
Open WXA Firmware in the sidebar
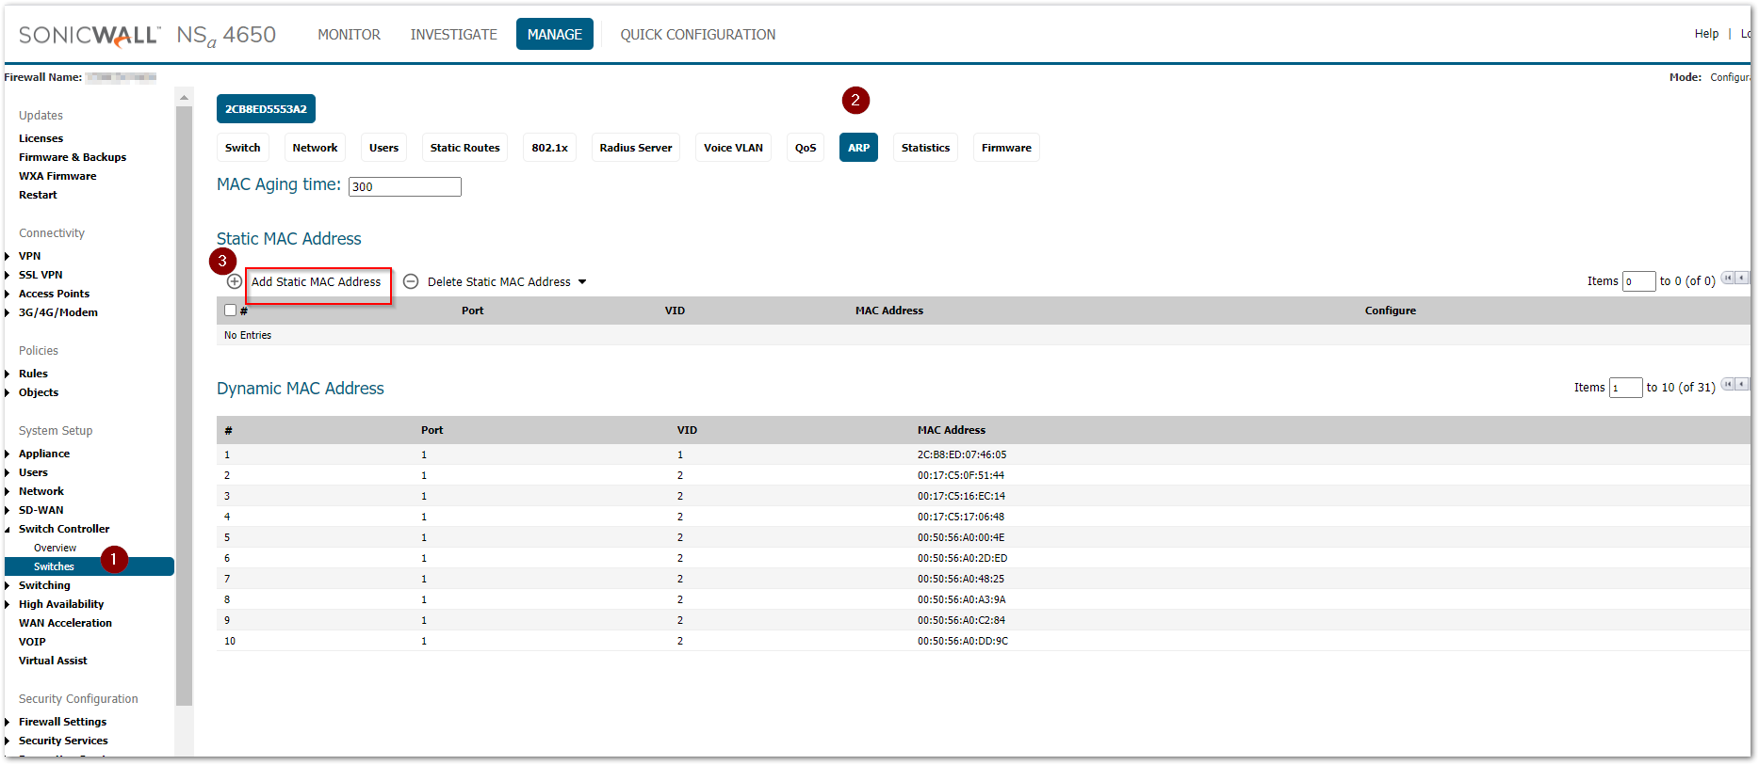coord(57,176)
